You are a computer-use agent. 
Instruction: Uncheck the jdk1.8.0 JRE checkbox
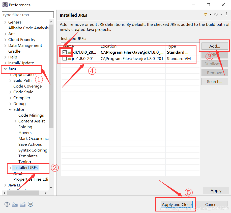65,52
